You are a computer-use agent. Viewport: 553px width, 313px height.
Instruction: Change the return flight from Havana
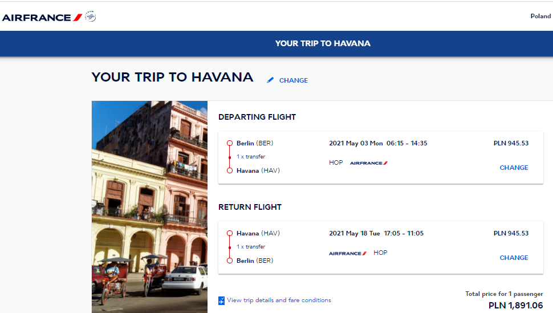(x=514, y=258)
